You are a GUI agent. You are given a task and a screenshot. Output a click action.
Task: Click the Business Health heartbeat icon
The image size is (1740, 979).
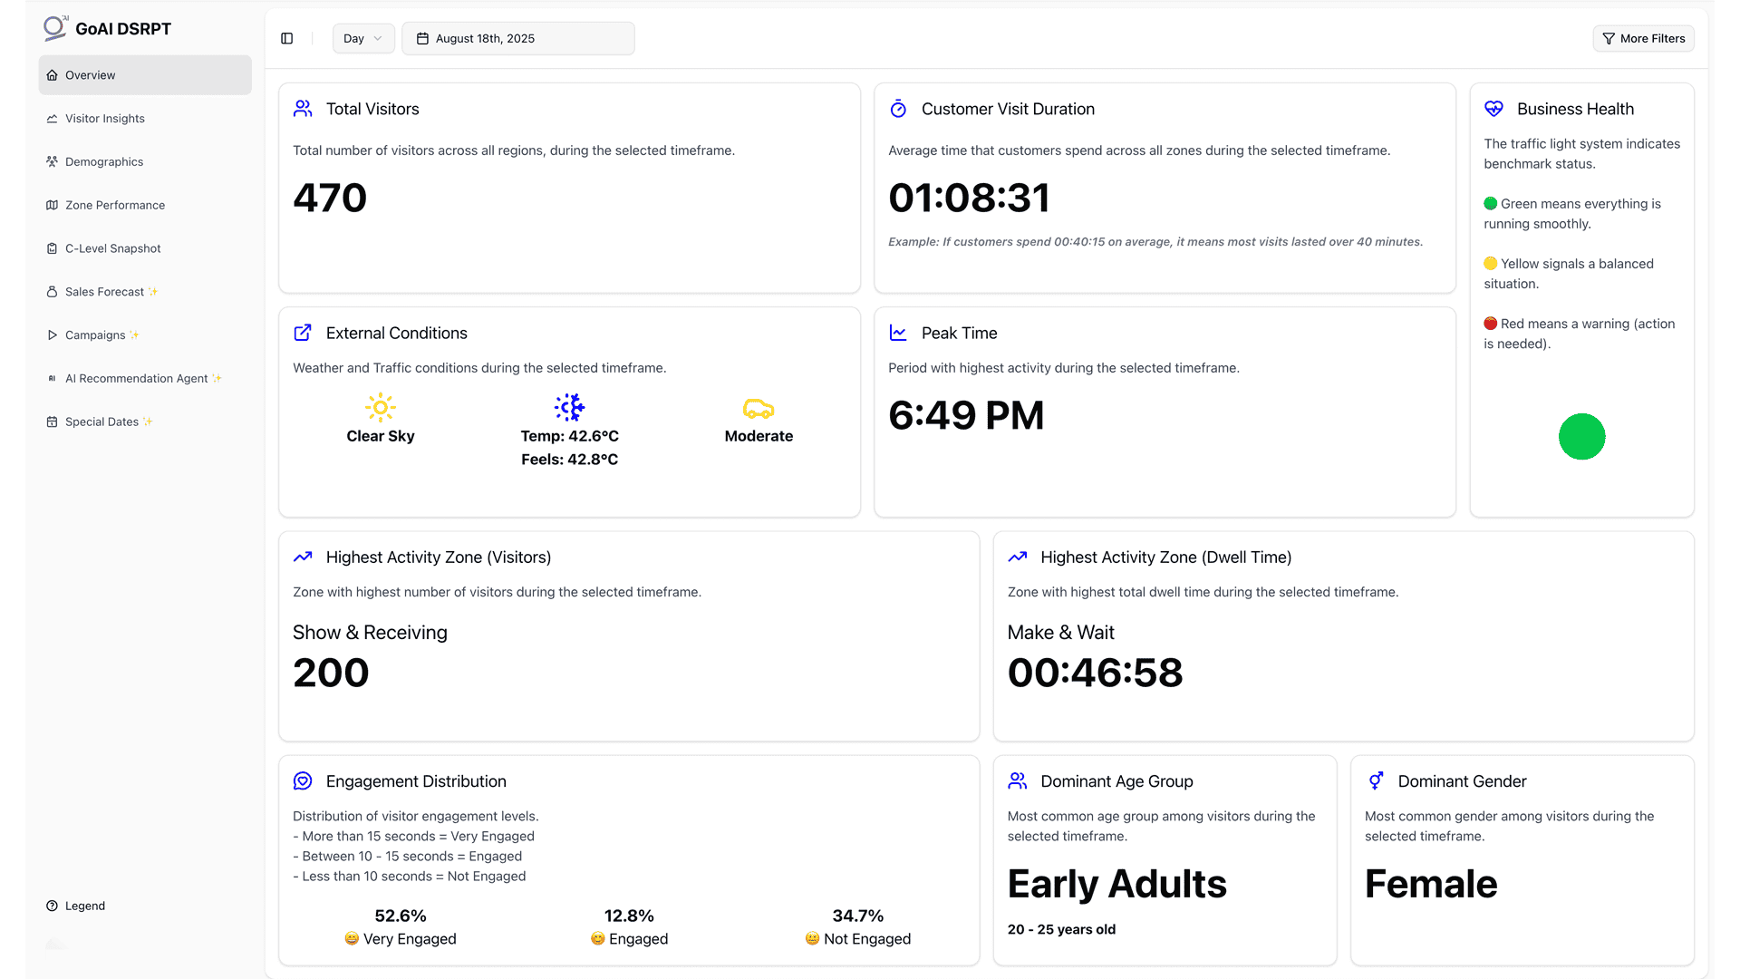1493,109
